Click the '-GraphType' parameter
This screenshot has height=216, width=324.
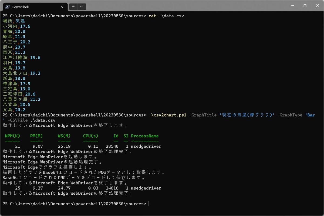[290, 115]
